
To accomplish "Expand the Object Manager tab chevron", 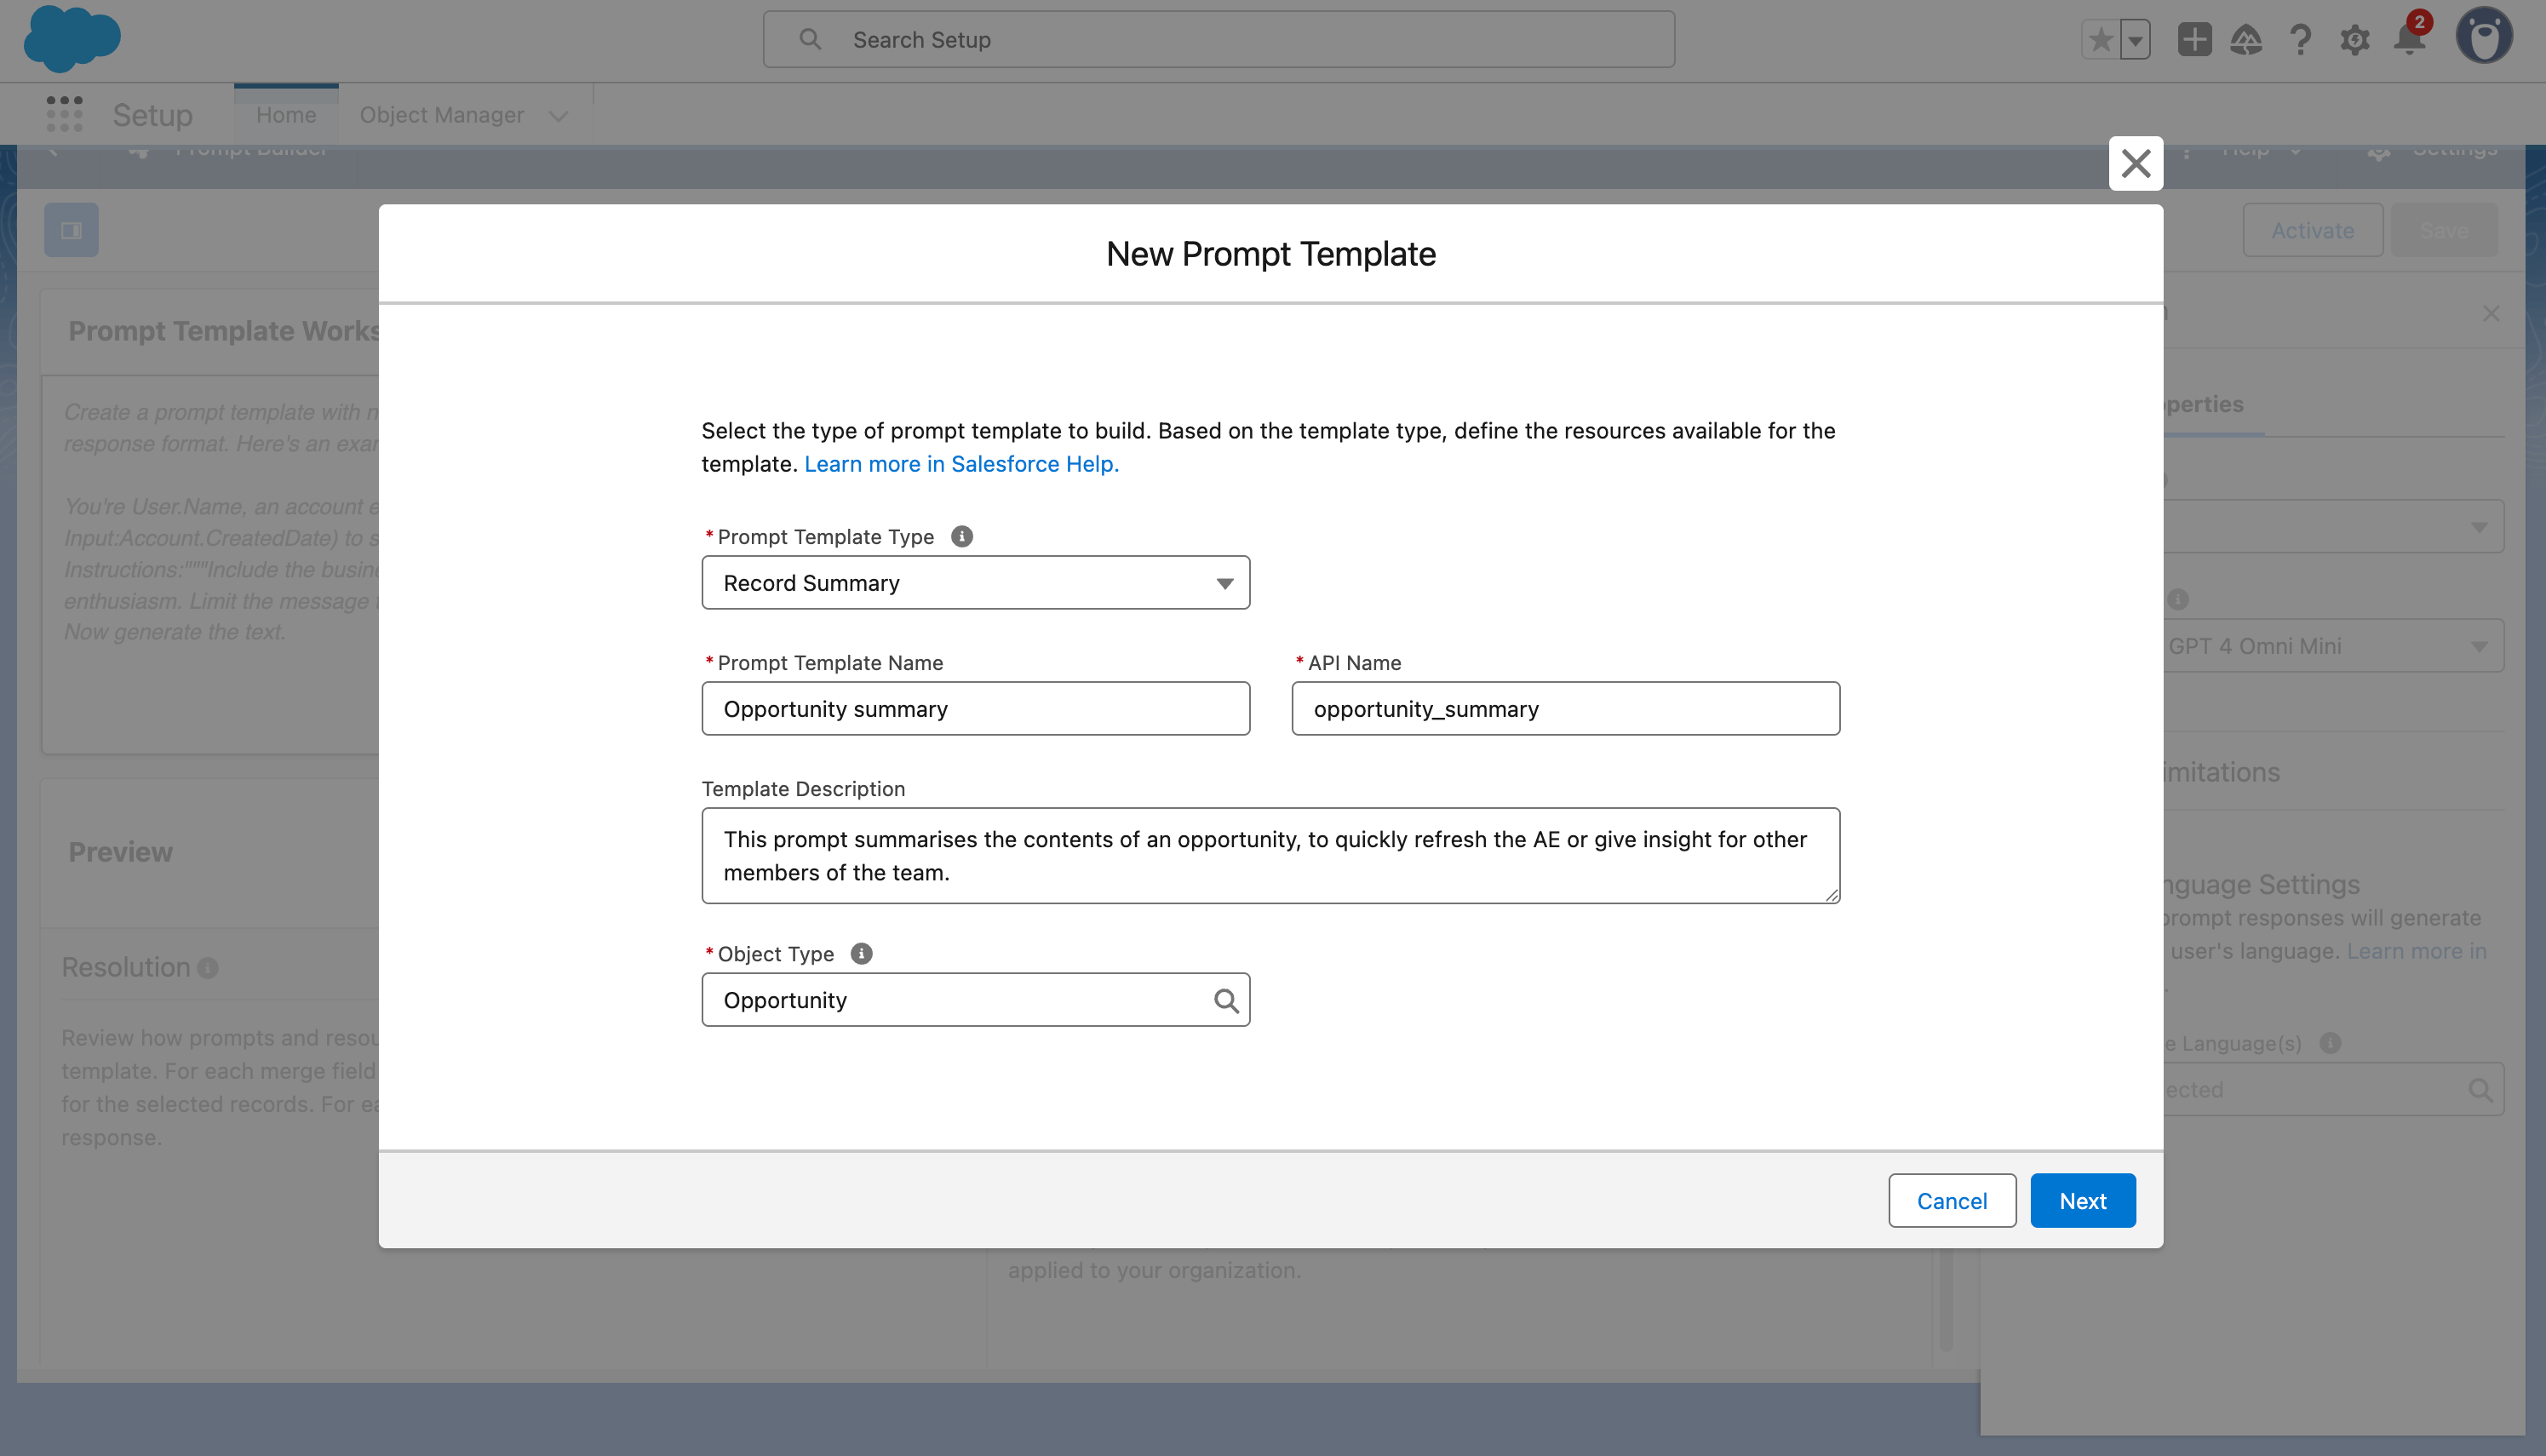I will click(x=559, y=116).
